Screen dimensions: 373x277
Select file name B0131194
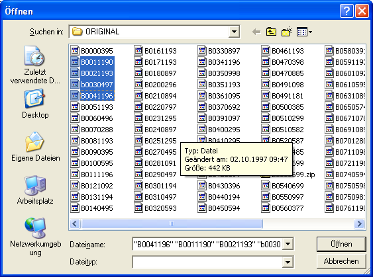click(97, 197)
